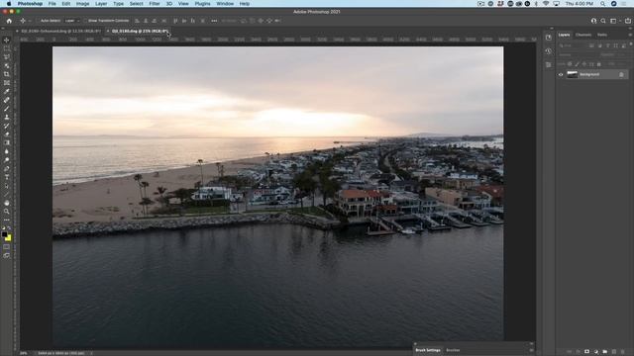Select the Path Selection tool

[7, 186]
